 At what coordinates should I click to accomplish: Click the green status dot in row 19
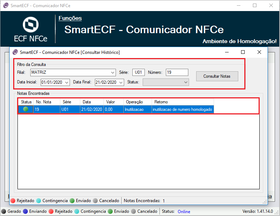point(26,109)
